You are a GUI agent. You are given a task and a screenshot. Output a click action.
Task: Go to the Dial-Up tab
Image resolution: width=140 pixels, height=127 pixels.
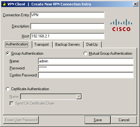click(x=92, y=44)
